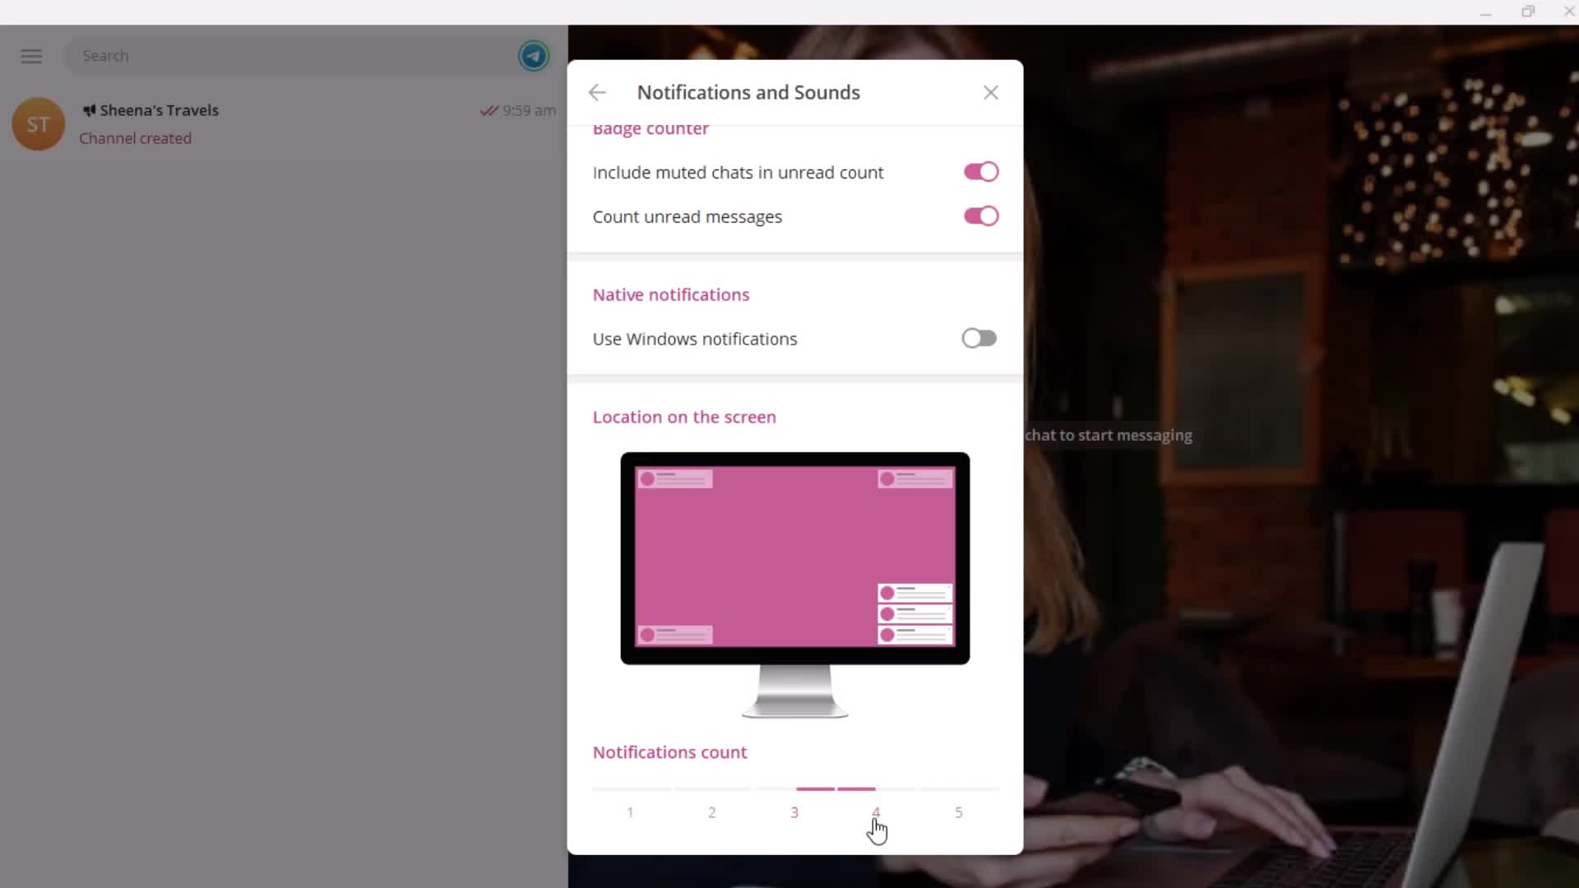
Task: Click the Telegram icon in taskbar
Action: click(x=535, y=55)
